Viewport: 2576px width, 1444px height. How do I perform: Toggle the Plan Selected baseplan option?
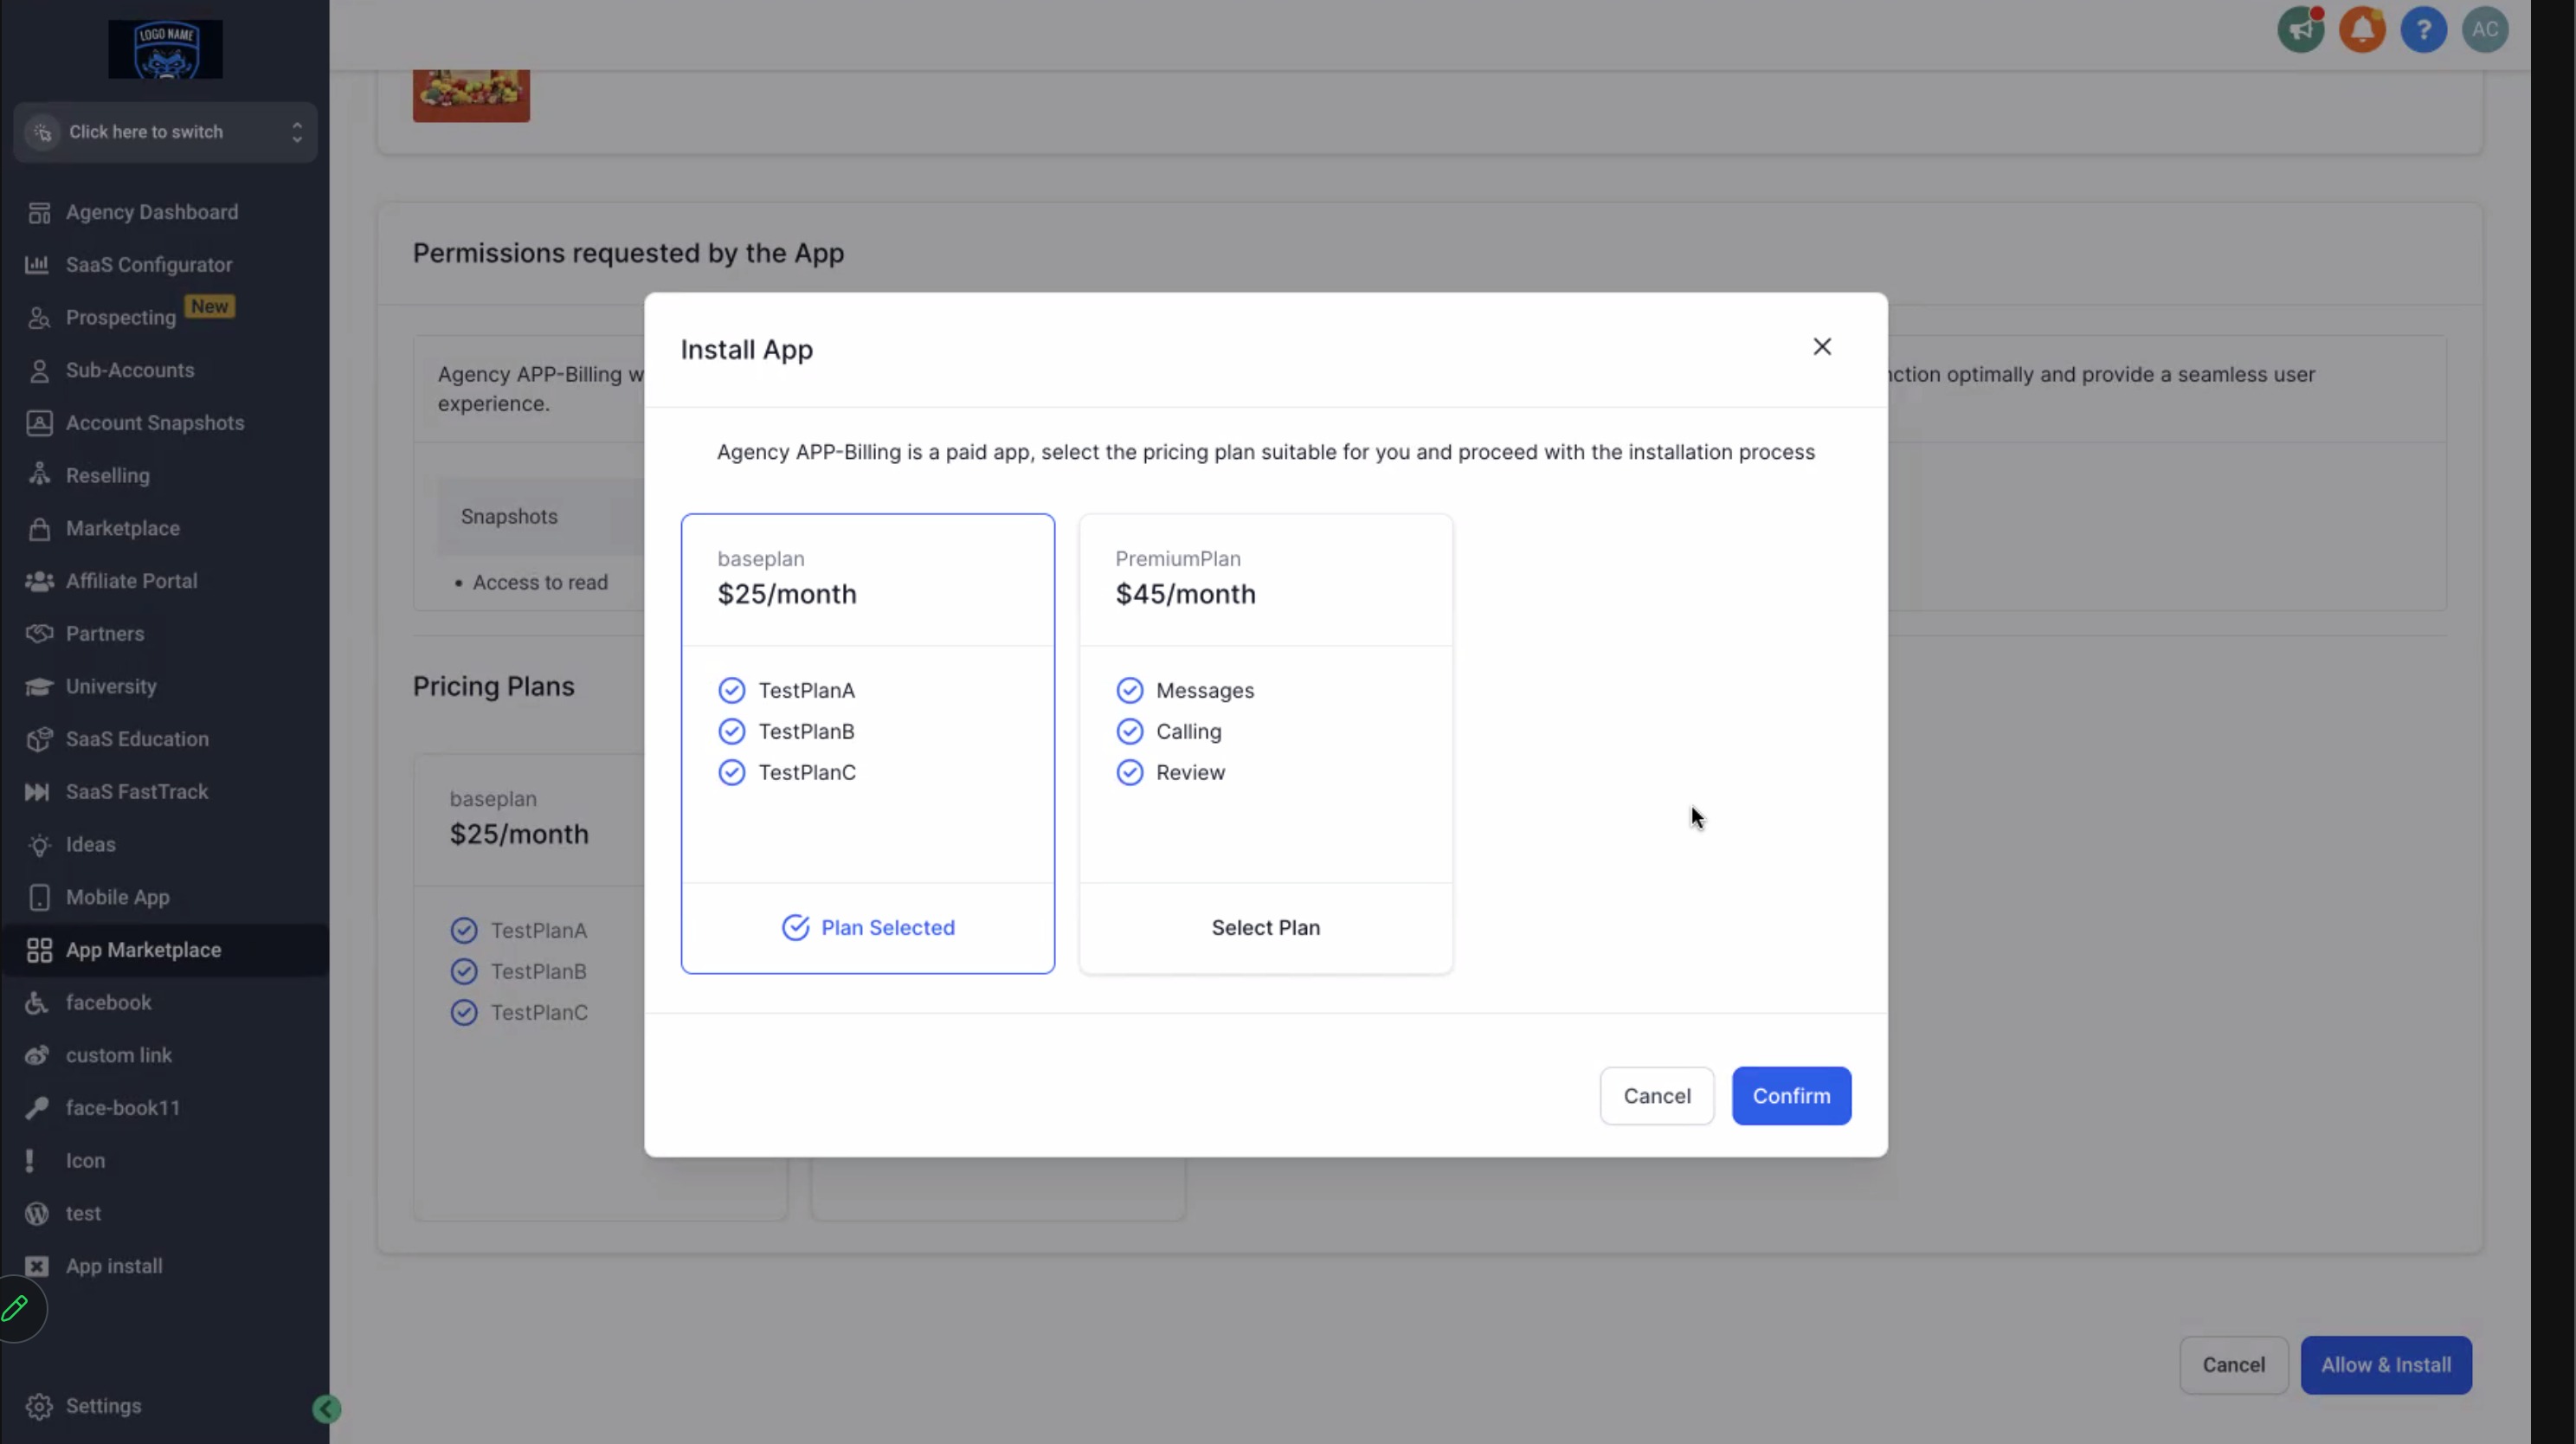[867, 928]
